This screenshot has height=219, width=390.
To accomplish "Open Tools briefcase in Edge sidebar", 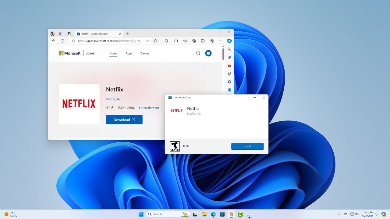I will (x=229, y=65).
